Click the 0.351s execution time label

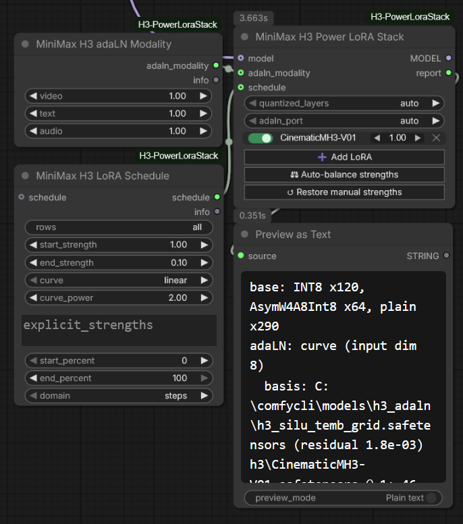[x=252, y=216]
